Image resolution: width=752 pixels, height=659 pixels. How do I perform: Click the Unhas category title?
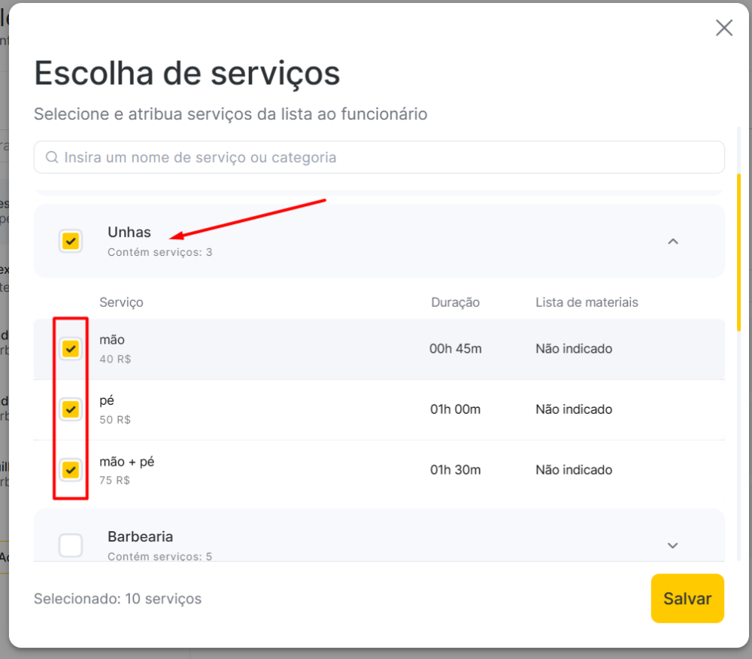129,232
